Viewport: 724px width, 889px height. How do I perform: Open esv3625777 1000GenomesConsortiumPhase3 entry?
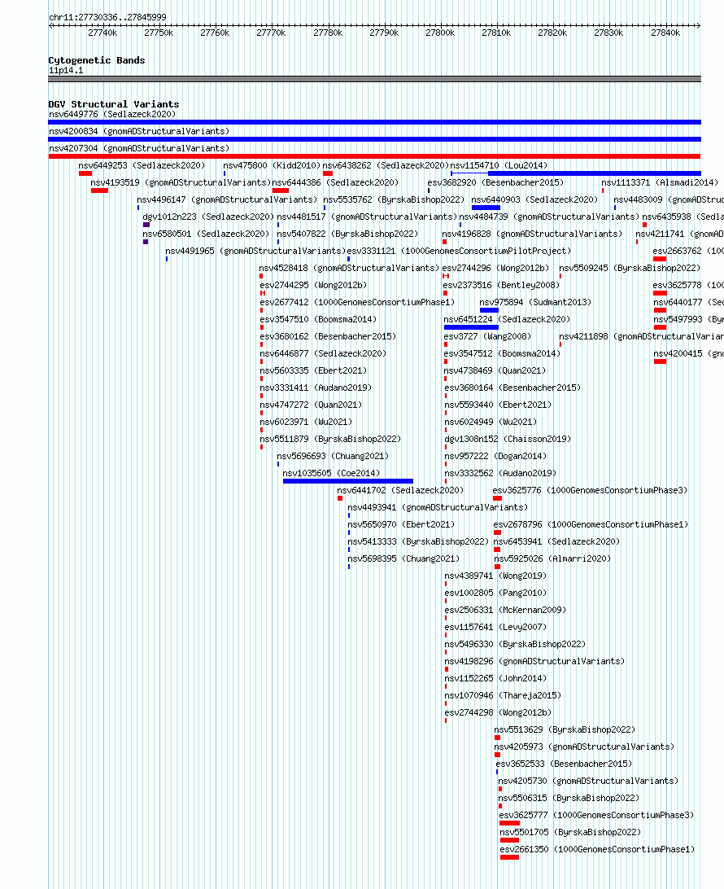(596, 815)
